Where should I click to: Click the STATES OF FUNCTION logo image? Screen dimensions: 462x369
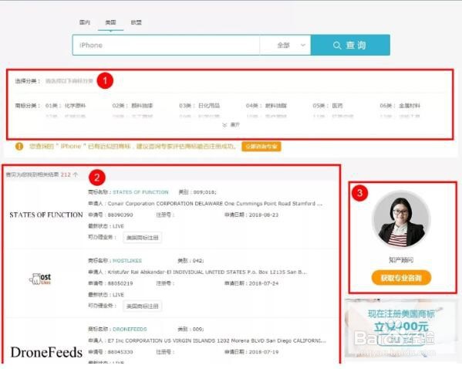tap(46, 215)
